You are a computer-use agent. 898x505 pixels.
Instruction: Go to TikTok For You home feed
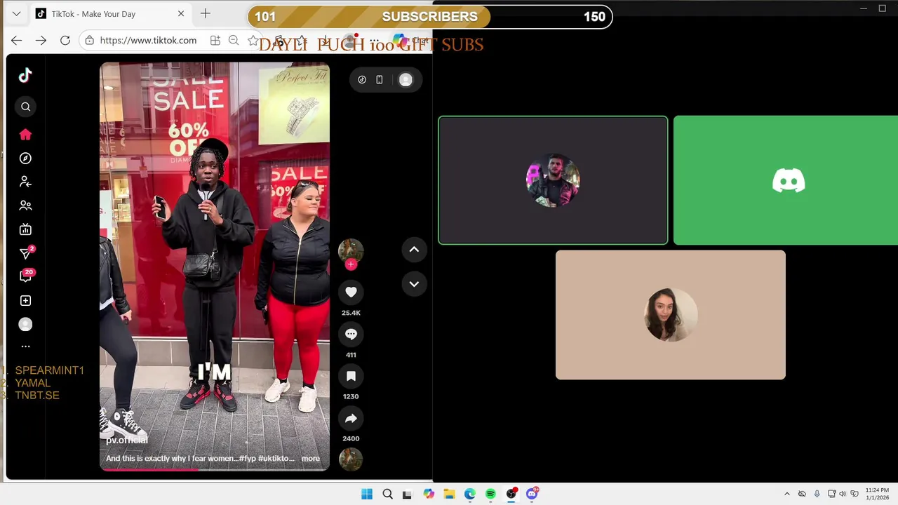tap(25, 134)
